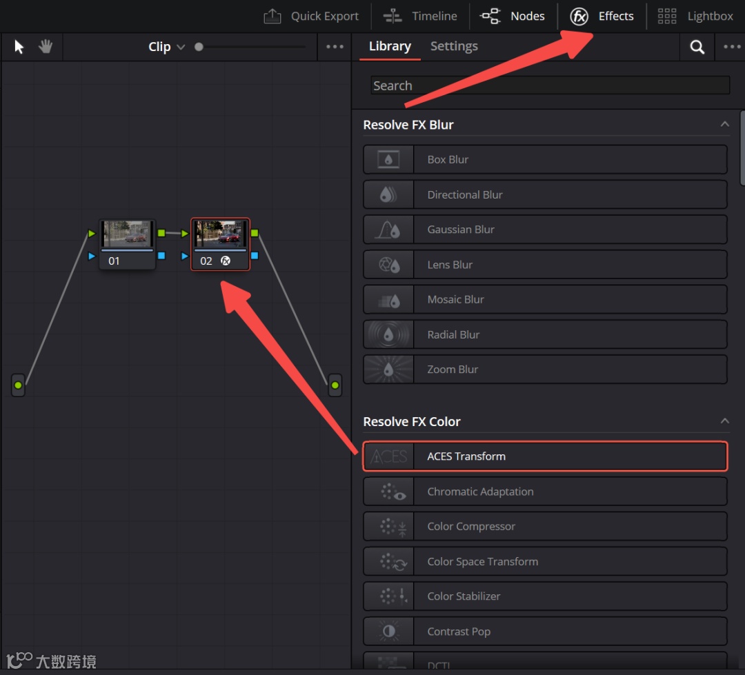Image resolution: width=745 pixels, height=675 pixels.
Task: Click node 01 green RGB output square
Action: click(161, 233)
